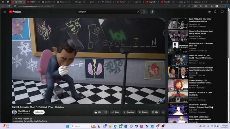
Task: Subscribe to TheCGBros
Action: pos(39,112)
